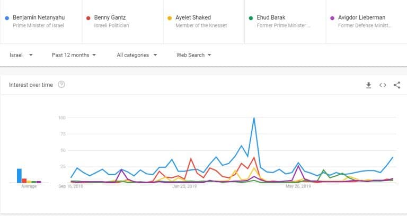Open the Israel region dropdown
Screen dimensions: 407x216
click(x=21, y=55)
